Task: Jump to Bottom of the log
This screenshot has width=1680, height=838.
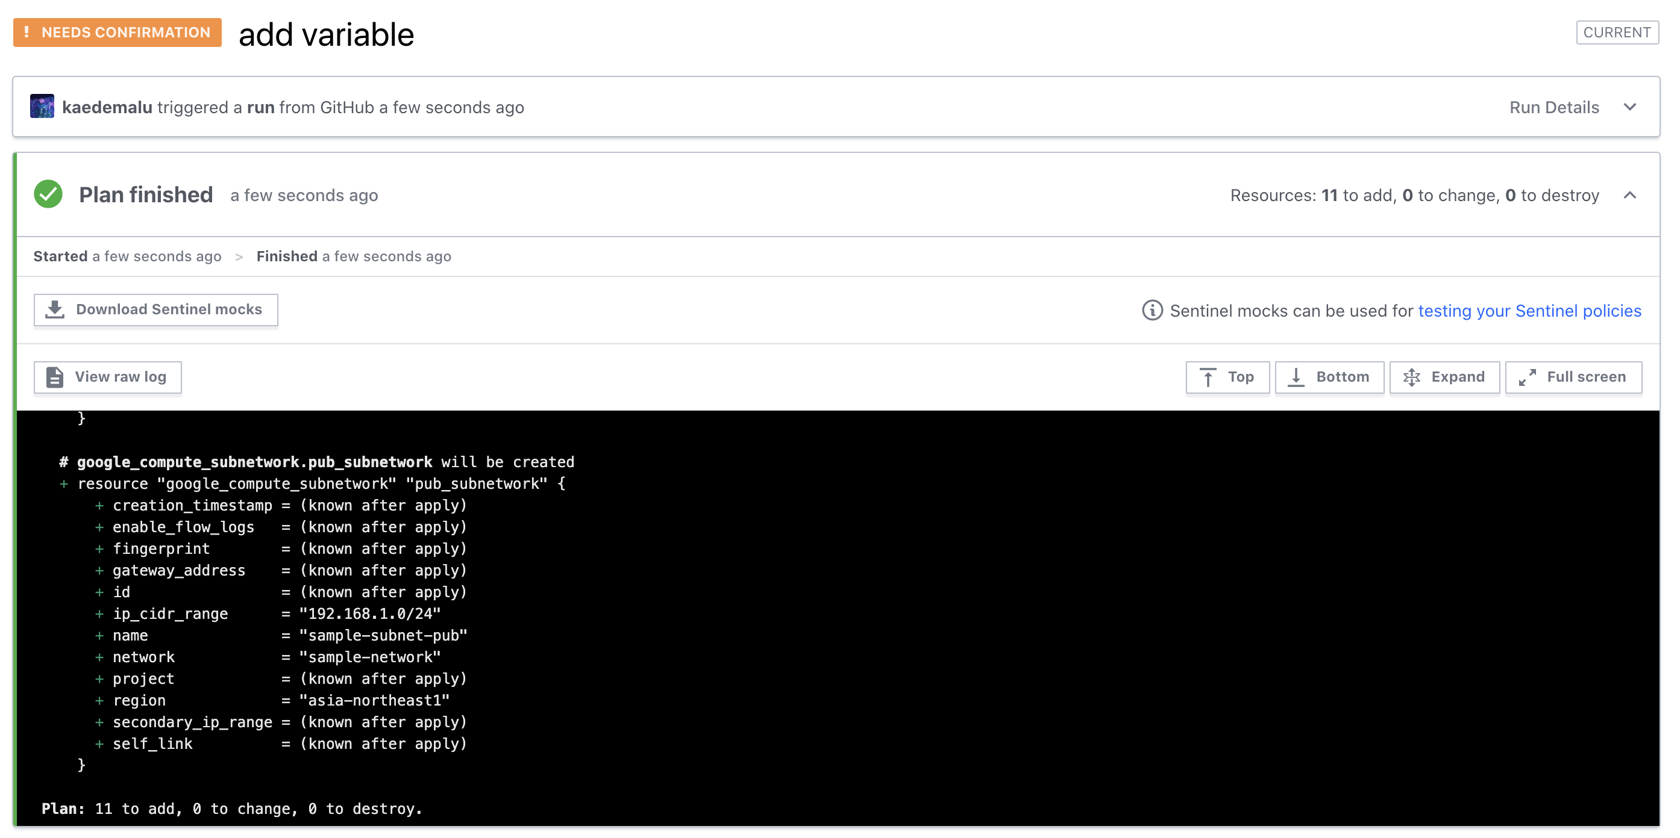Action: (x=1329, y=377)
